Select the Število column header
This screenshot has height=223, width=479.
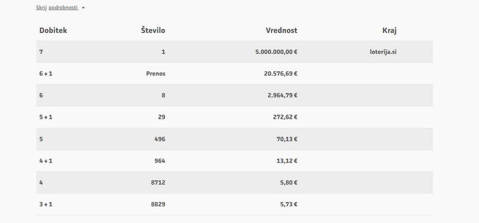point(153,31)
